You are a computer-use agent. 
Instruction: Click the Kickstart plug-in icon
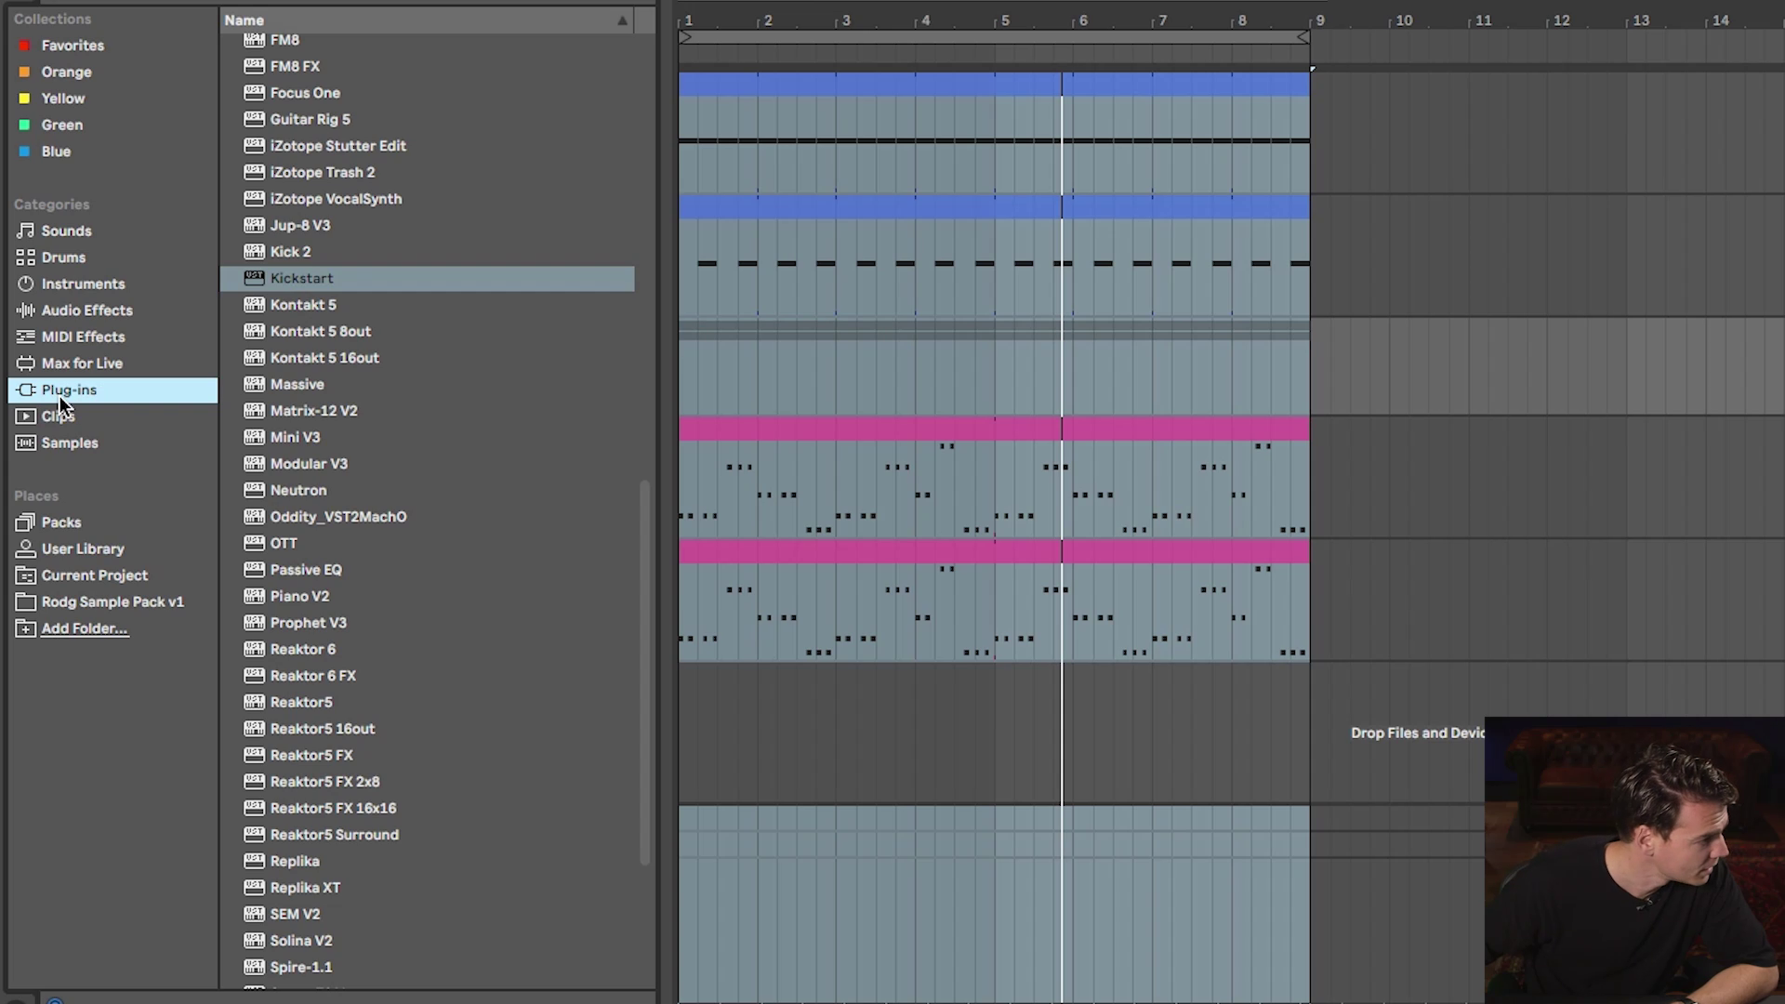coord(254,278)
